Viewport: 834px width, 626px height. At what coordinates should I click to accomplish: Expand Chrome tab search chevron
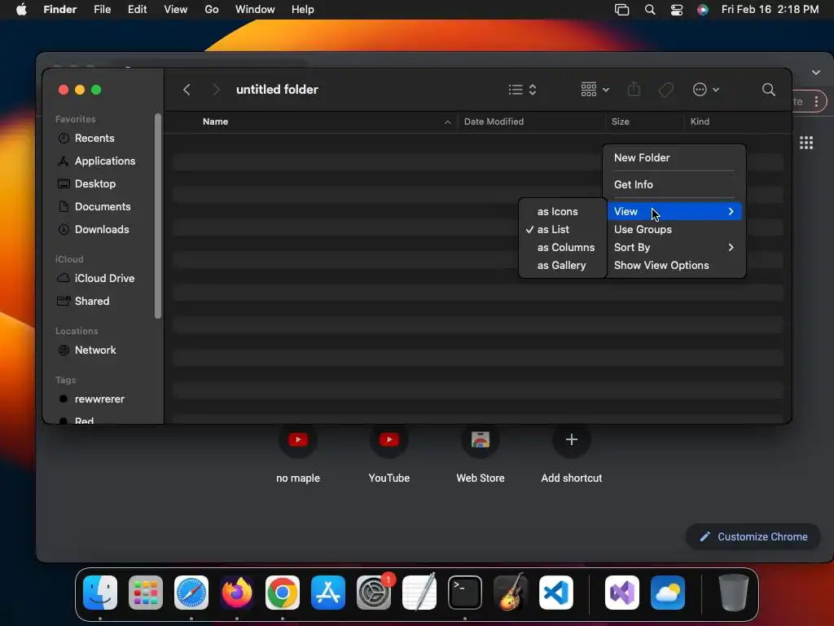pyautogui.click(x=816, y=73)
